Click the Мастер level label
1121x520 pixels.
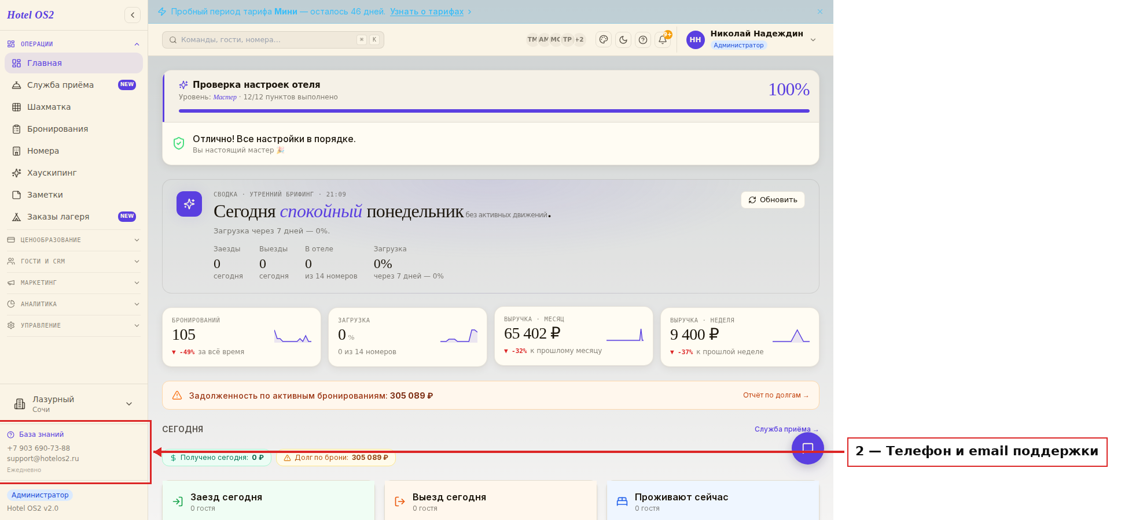(x=225, y=97)
